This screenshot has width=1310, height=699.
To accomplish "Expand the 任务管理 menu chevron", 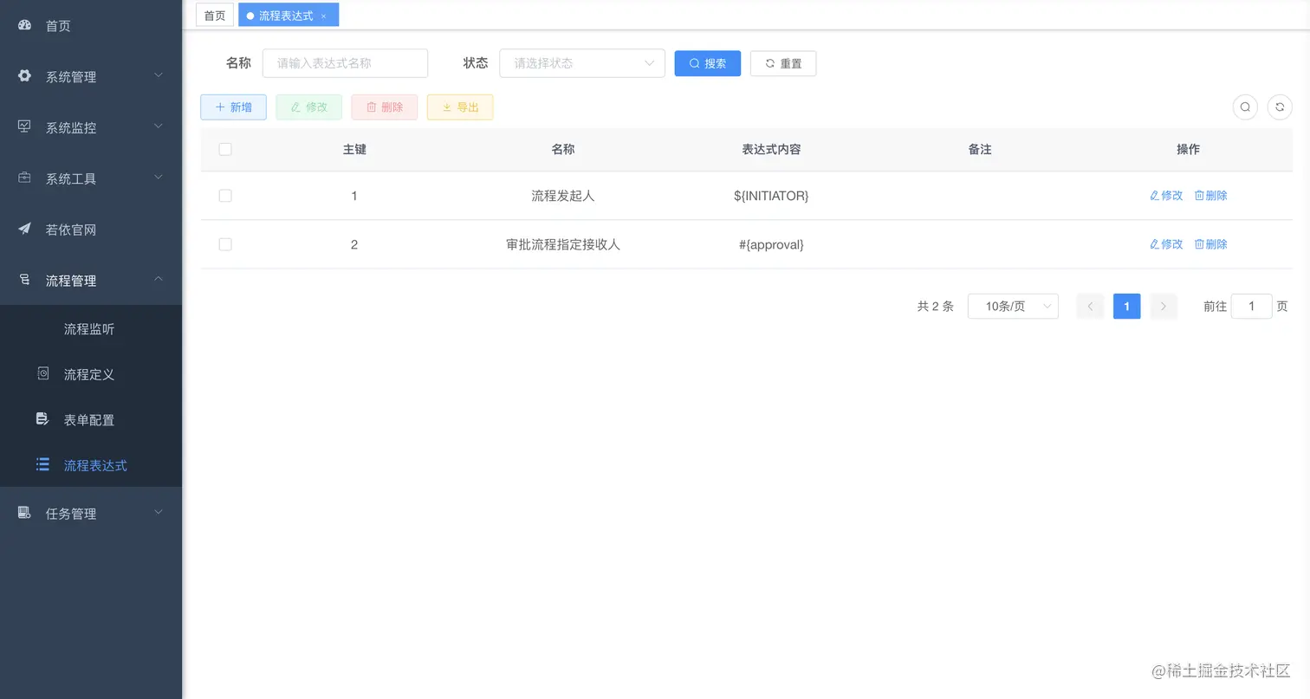I will pos(159,512).
